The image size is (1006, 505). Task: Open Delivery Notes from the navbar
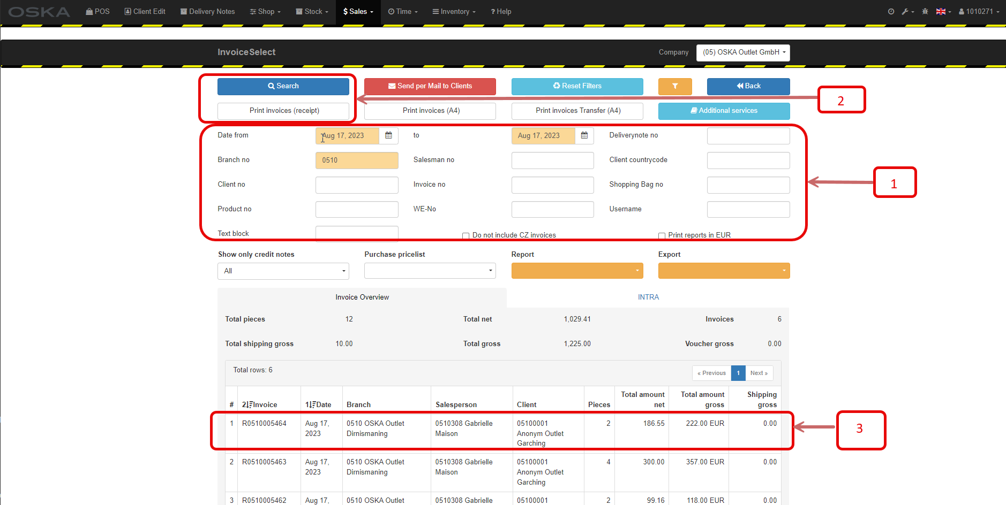tap(208, 11)
